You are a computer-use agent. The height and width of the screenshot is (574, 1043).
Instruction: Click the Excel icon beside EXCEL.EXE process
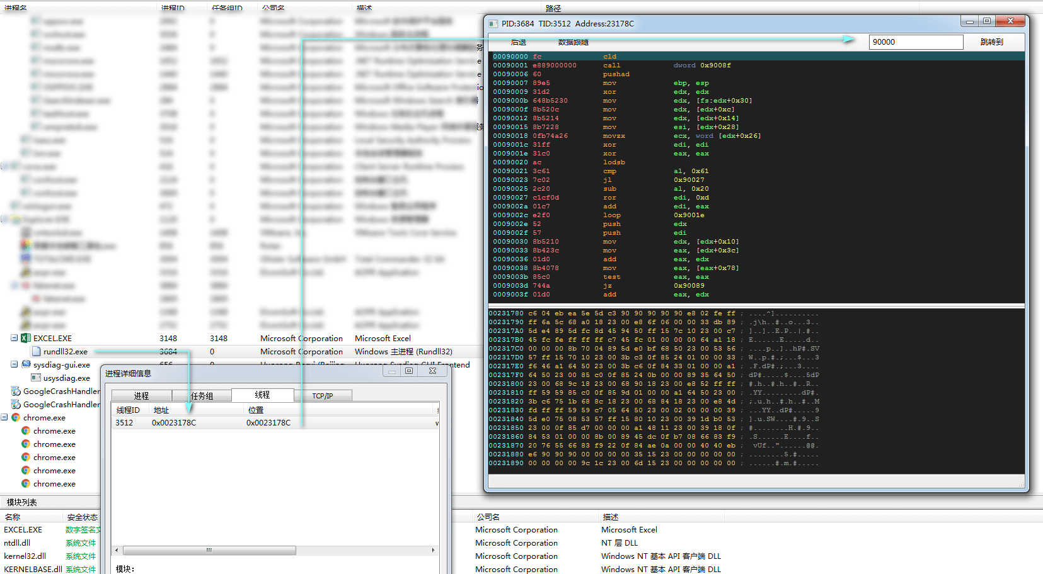tap(26, 338)
